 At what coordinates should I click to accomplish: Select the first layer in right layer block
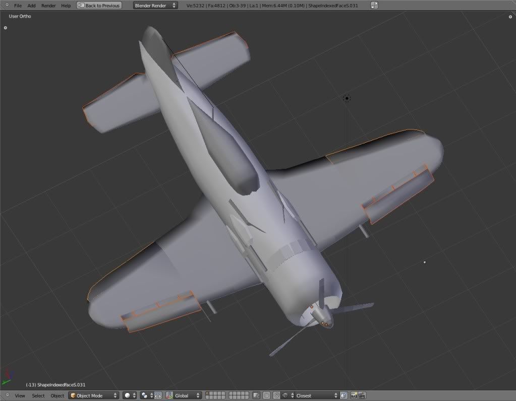pos(231,393)
